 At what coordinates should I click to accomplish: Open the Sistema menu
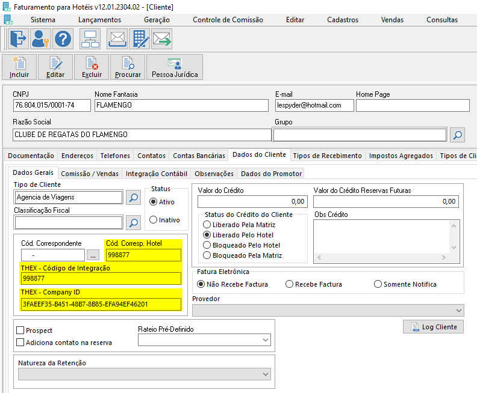point(43,20)
